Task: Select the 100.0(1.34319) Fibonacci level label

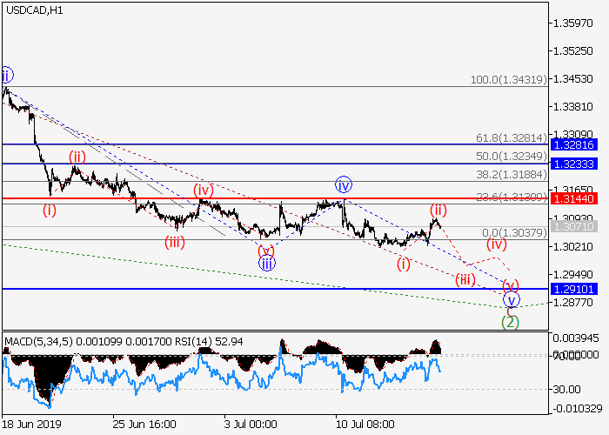Action: (x=507, y=79)
